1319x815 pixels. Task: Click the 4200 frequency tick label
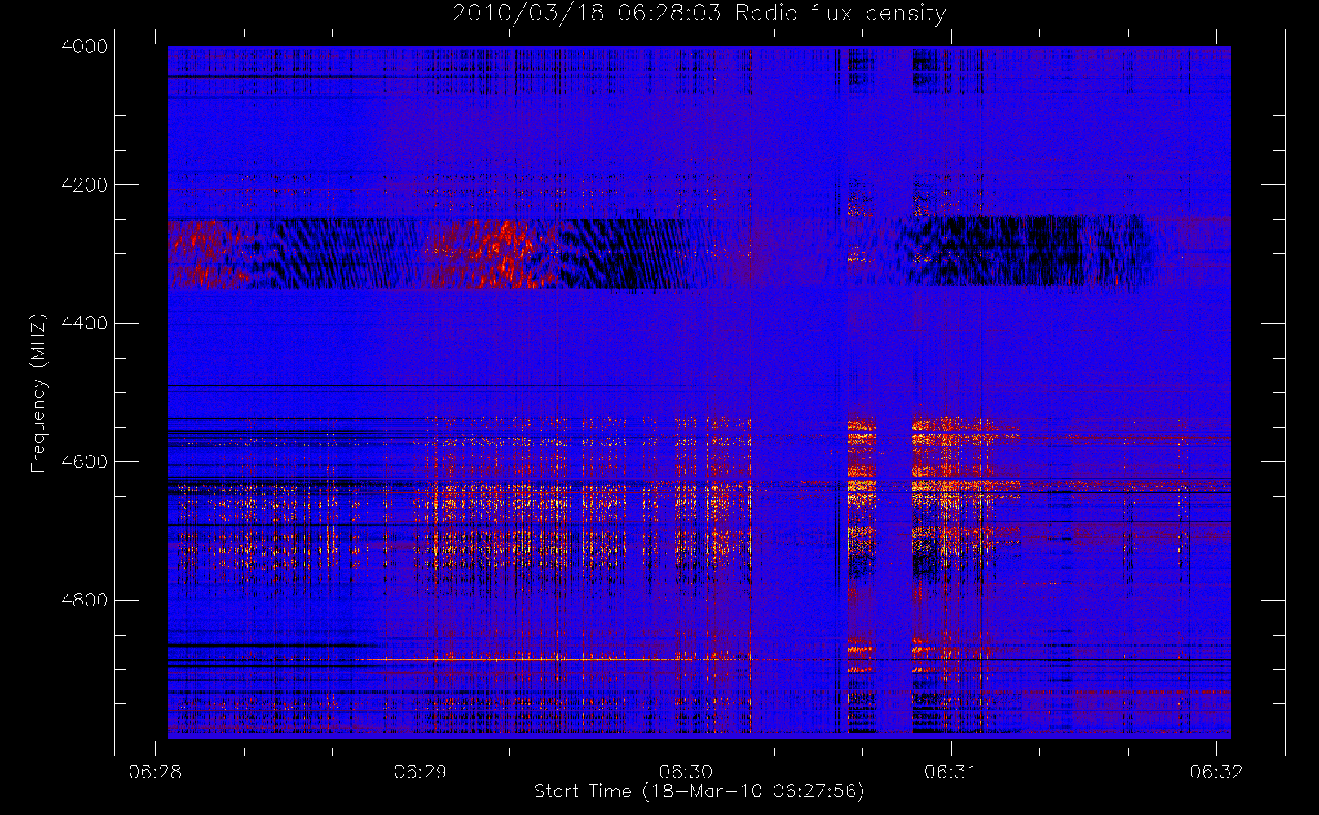[x=84, y=185]
